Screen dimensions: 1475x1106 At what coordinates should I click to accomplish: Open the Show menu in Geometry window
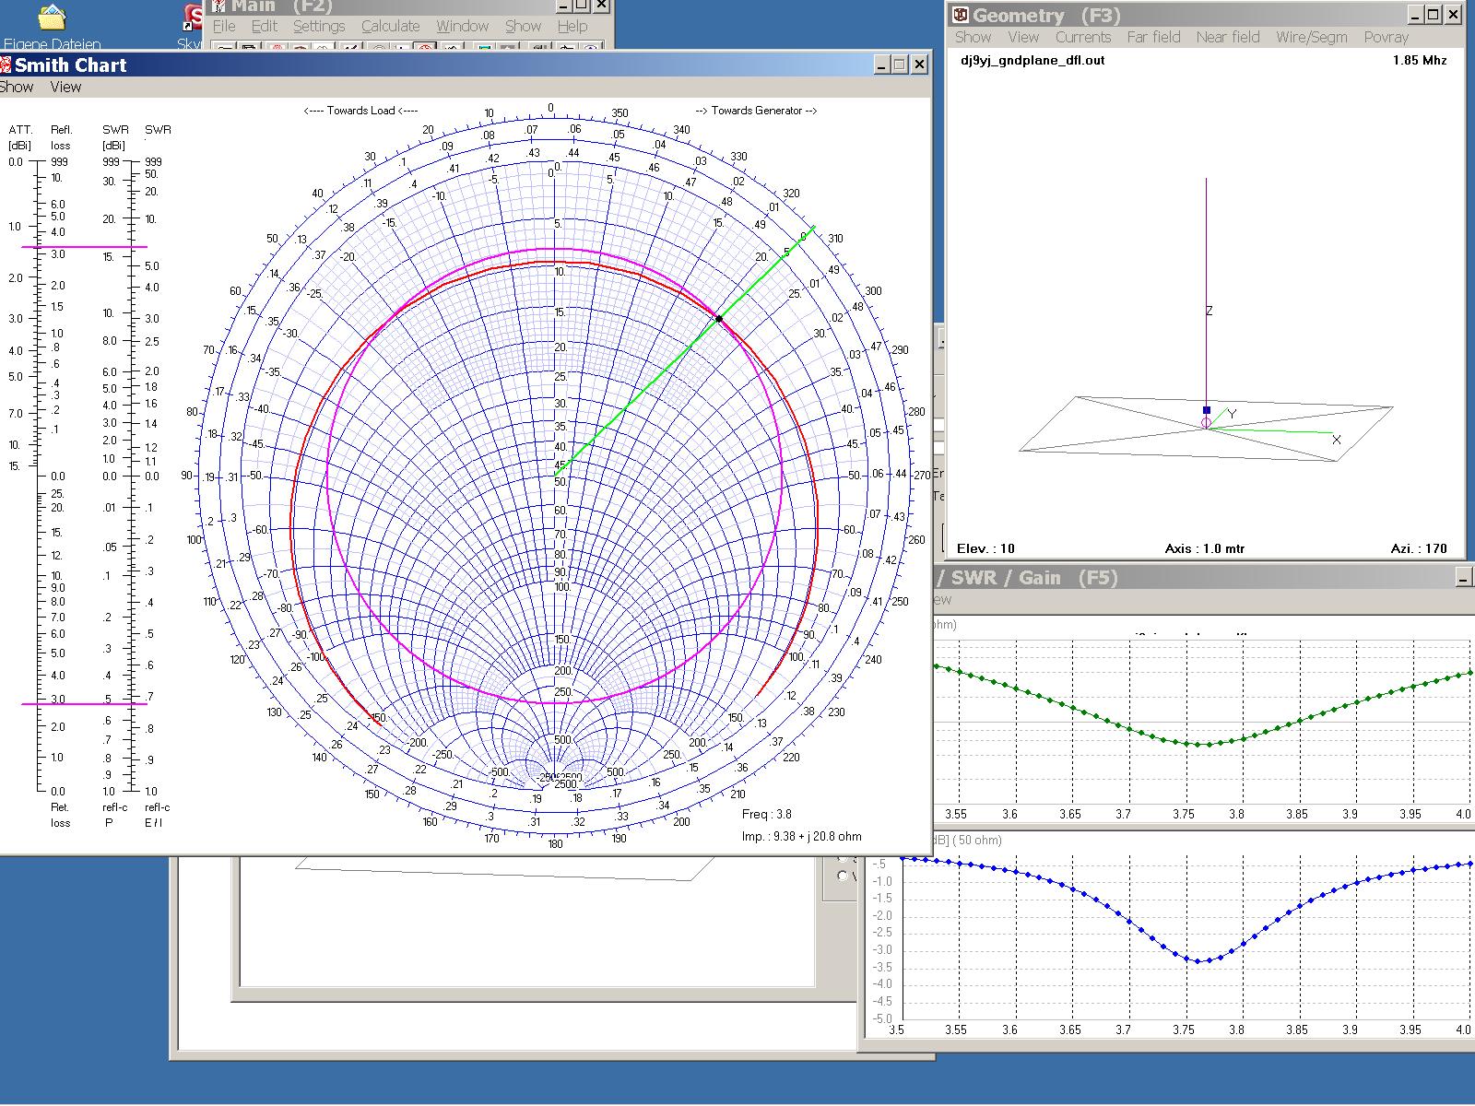[x=973, y=38]
